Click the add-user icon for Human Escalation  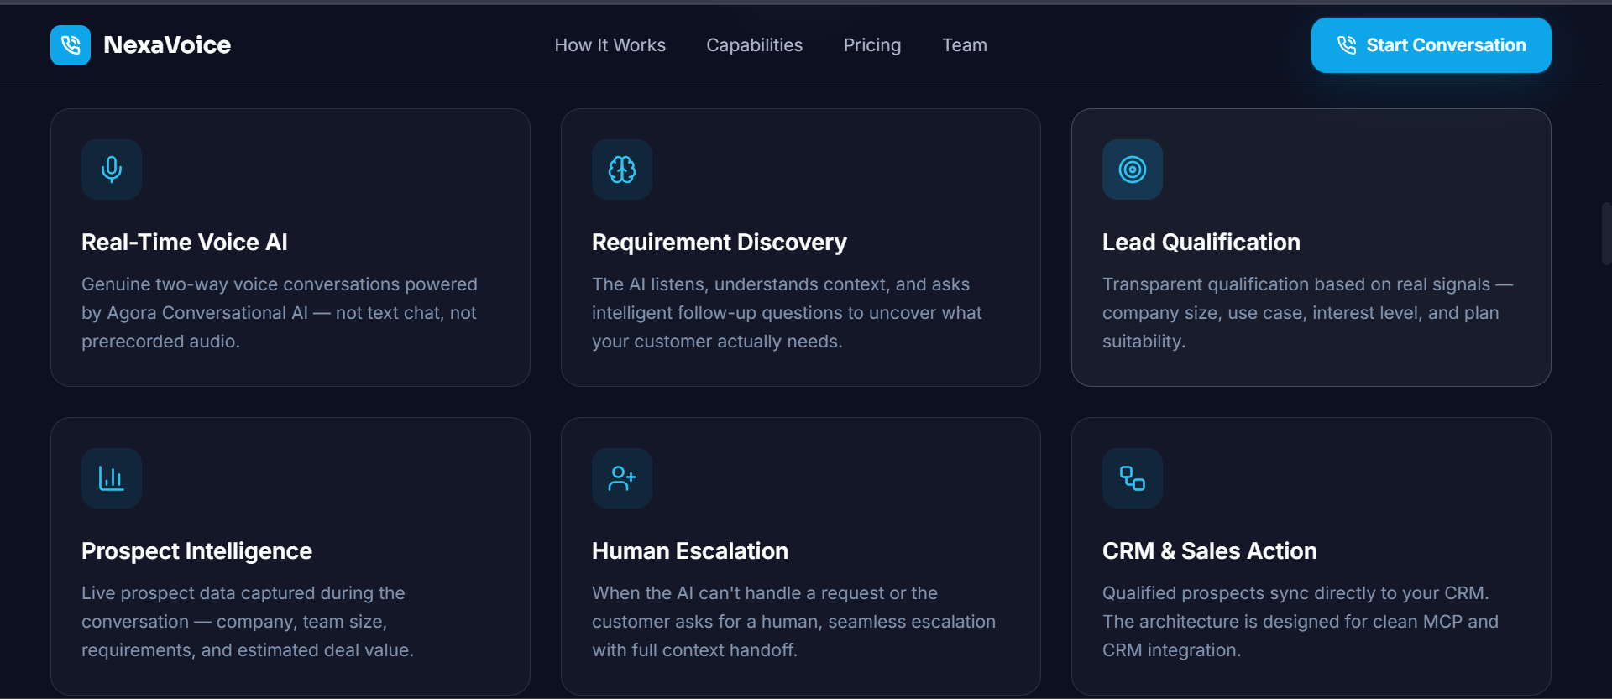click(x=622, y=478)
